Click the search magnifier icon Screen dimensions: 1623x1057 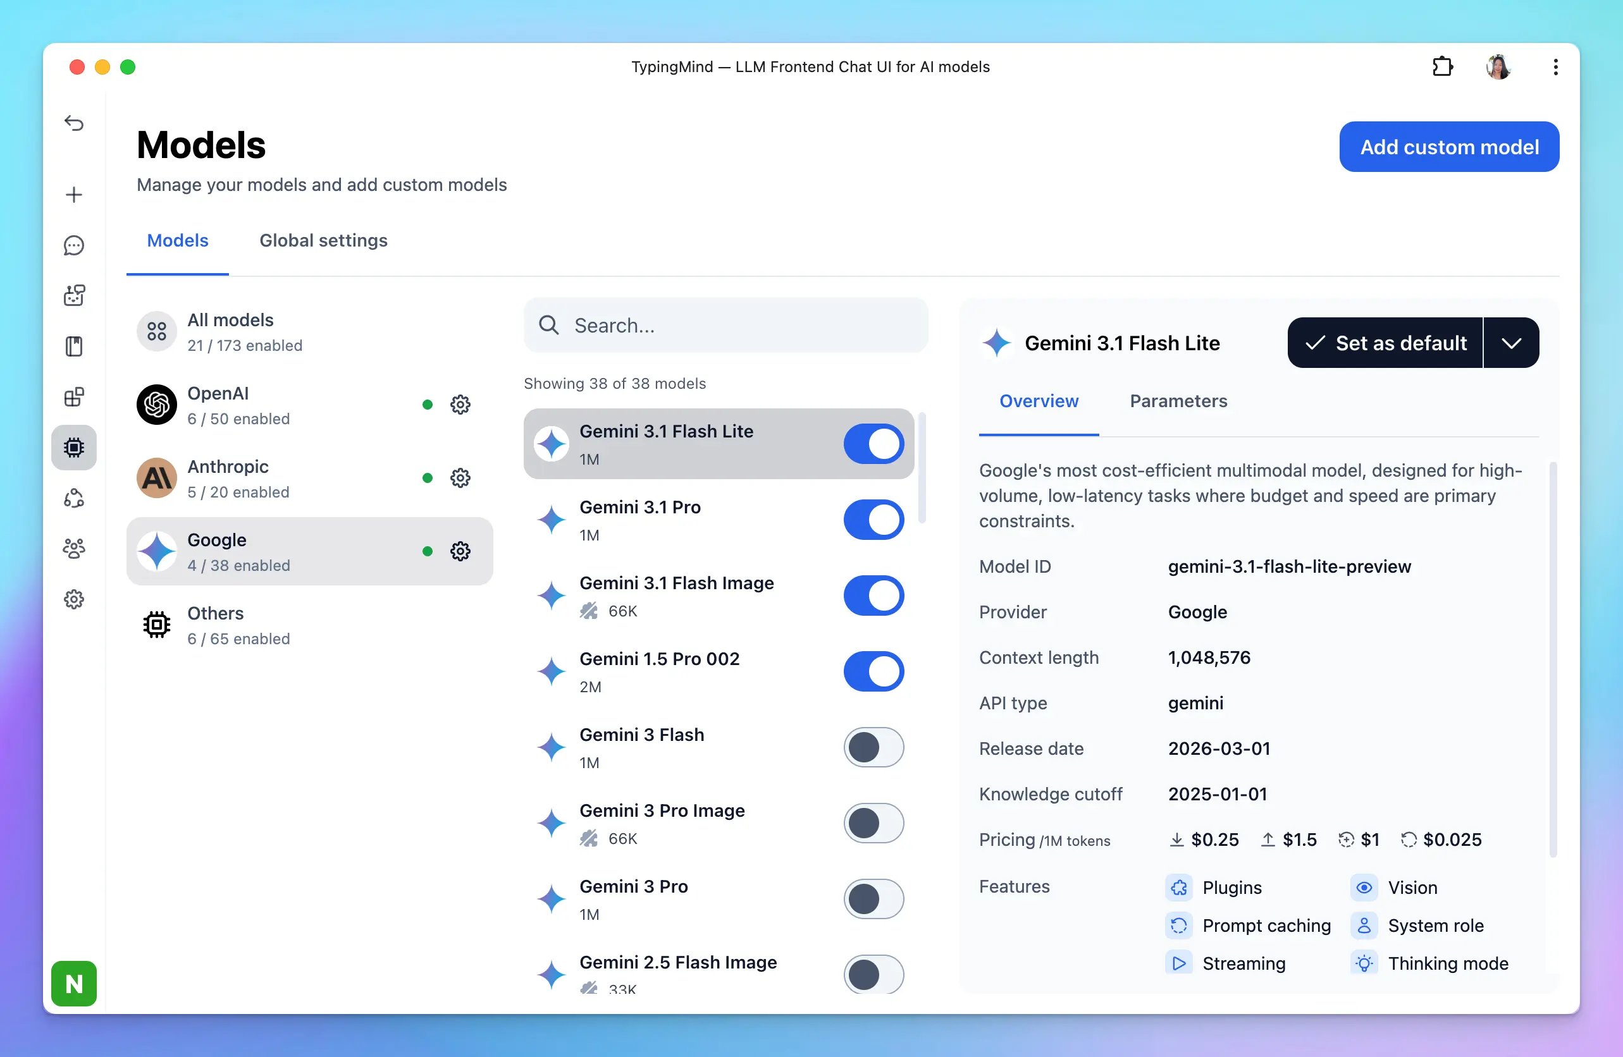click(549, 326)
